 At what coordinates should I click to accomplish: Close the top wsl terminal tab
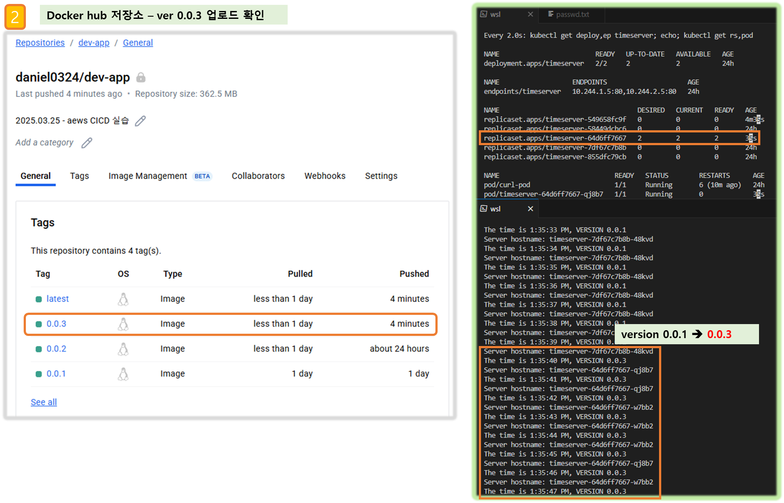coord(531,14)
